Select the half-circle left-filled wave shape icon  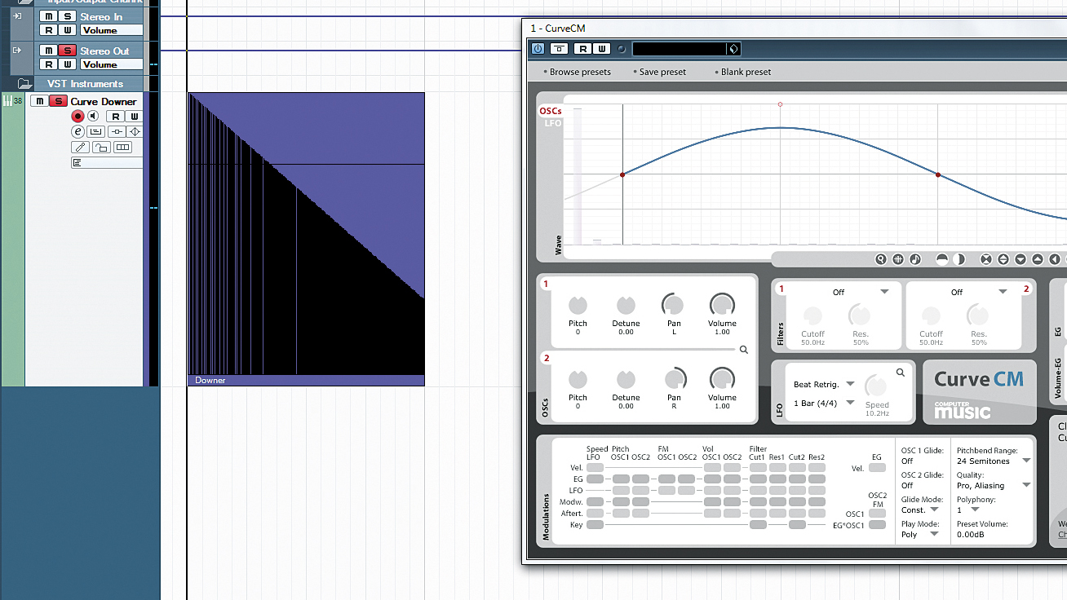point(959,259)
